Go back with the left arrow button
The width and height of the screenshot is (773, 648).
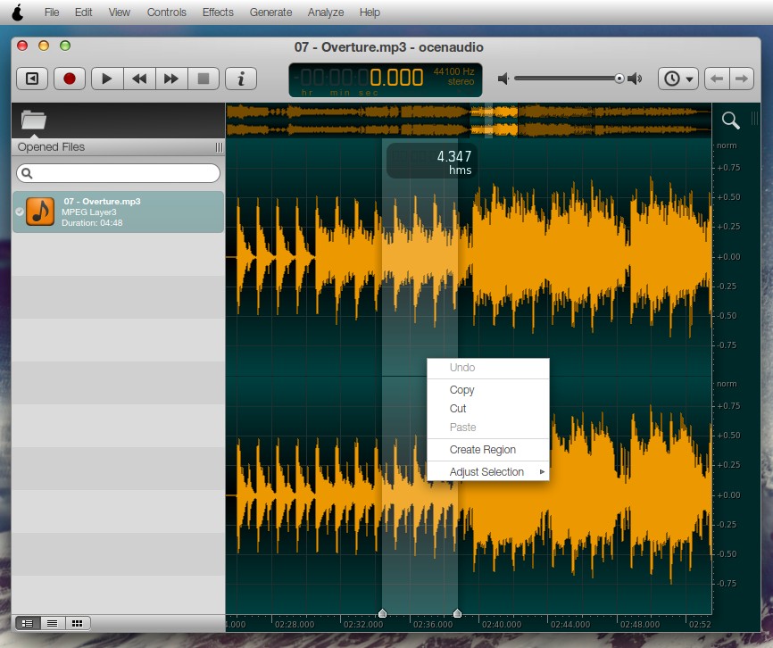click(x=717, y=79)
